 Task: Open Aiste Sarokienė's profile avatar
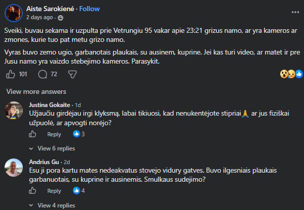14,13
